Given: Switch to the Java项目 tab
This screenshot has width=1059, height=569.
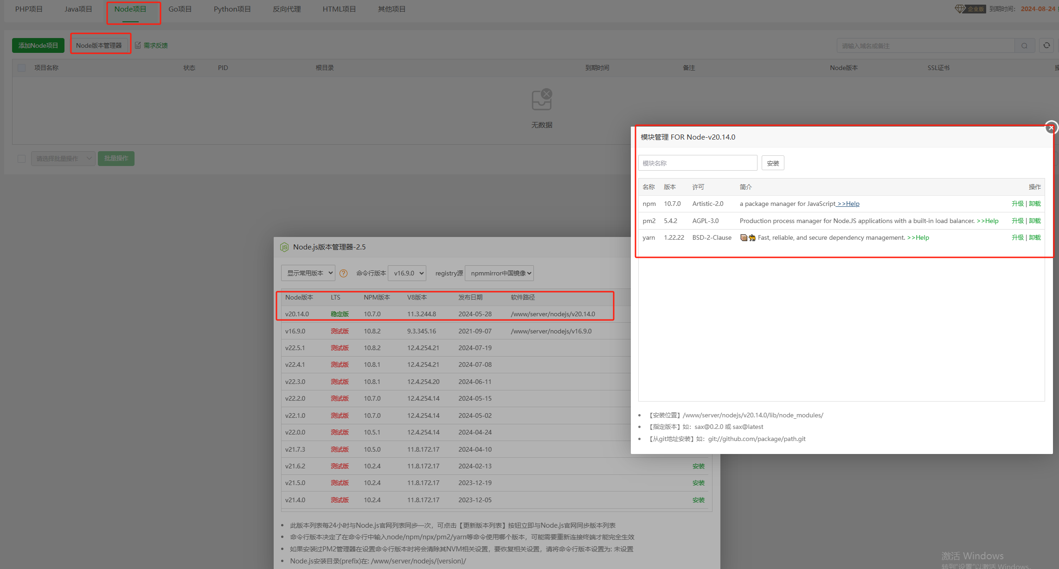Looking at the screenshot, I should [x=78, y=9].
